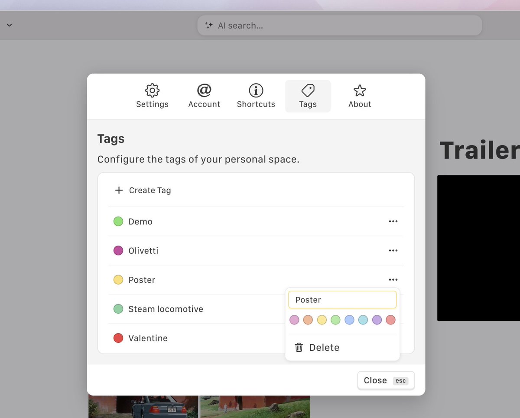The width and height of the screenshot is (520, 418).
Task: Click the Delete trash icon
Action: [299, 347]
